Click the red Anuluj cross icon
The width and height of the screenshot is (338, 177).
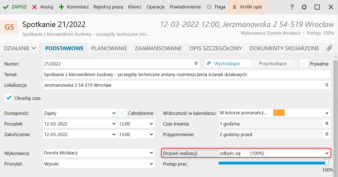tap(34, 7)
